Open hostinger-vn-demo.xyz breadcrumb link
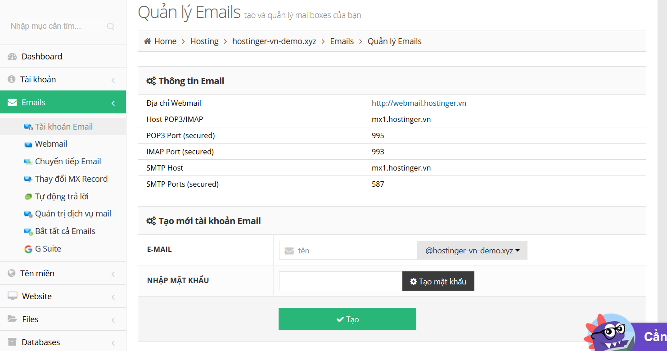Screen dimensions: 667x351 tap(274, 41)
